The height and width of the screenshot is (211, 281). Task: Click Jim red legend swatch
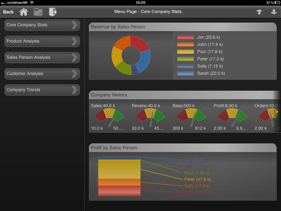(x=186, y=37)
